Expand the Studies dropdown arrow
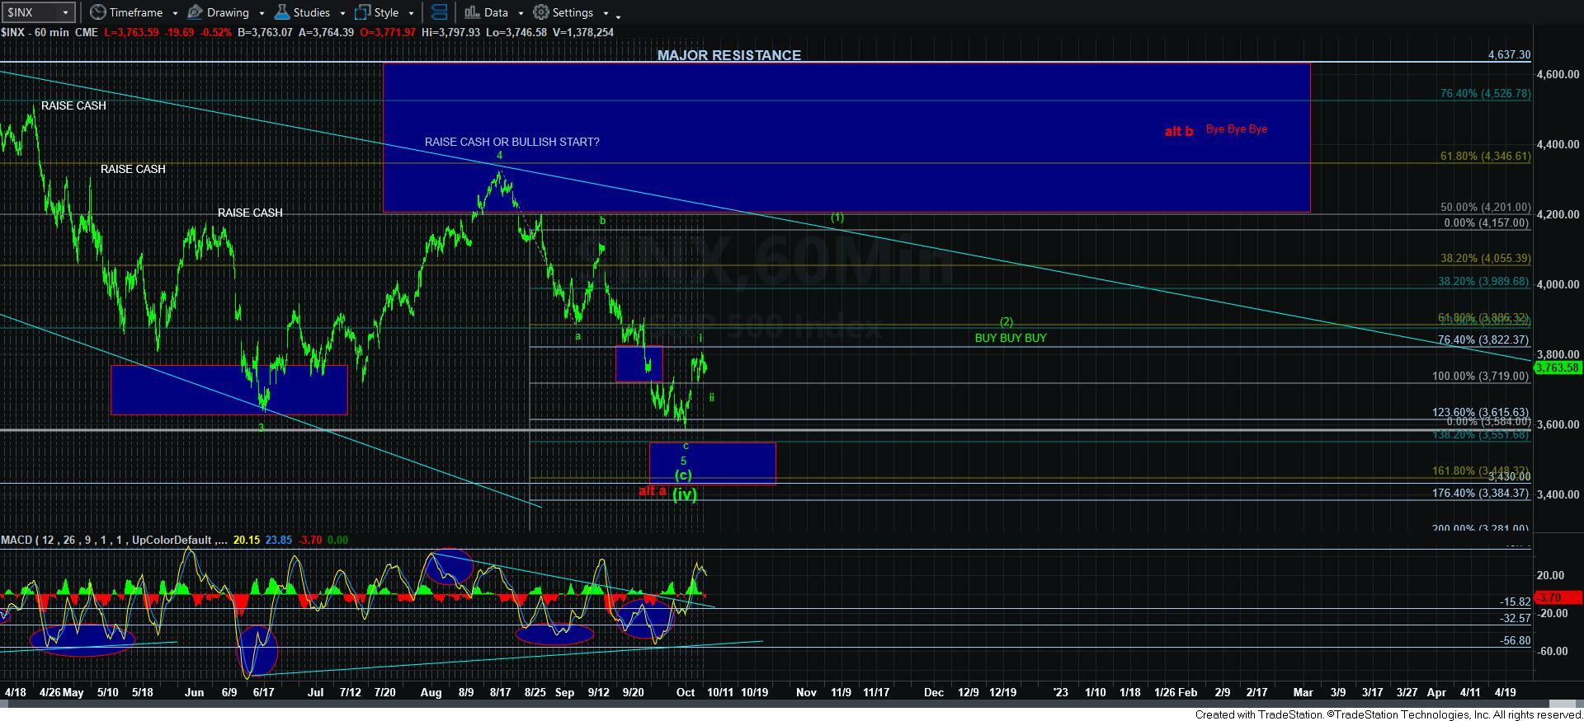The image size is (1584, 721). tap(342, 13)
